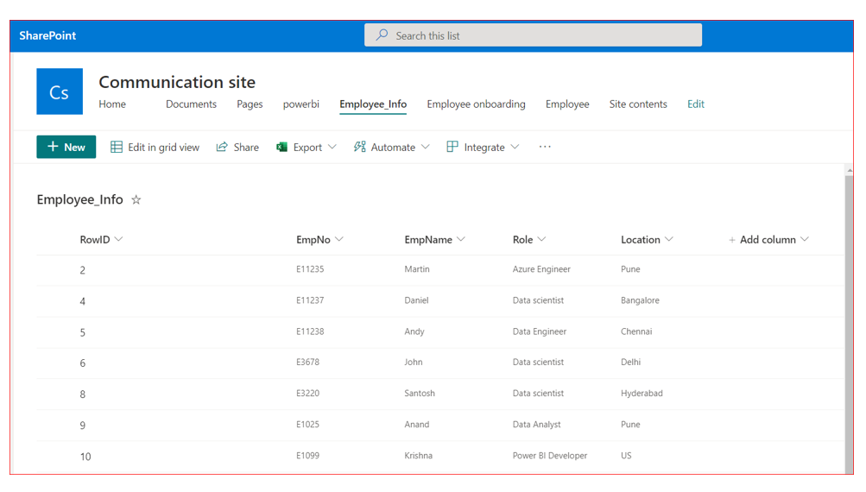Screen dimensions: 866x492
Task: Click the Share button label
Action: pos(246,148)
